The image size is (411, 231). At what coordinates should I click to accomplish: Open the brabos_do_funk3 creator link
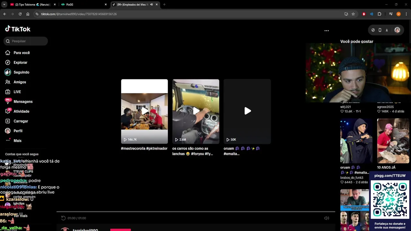click(352, 178)
